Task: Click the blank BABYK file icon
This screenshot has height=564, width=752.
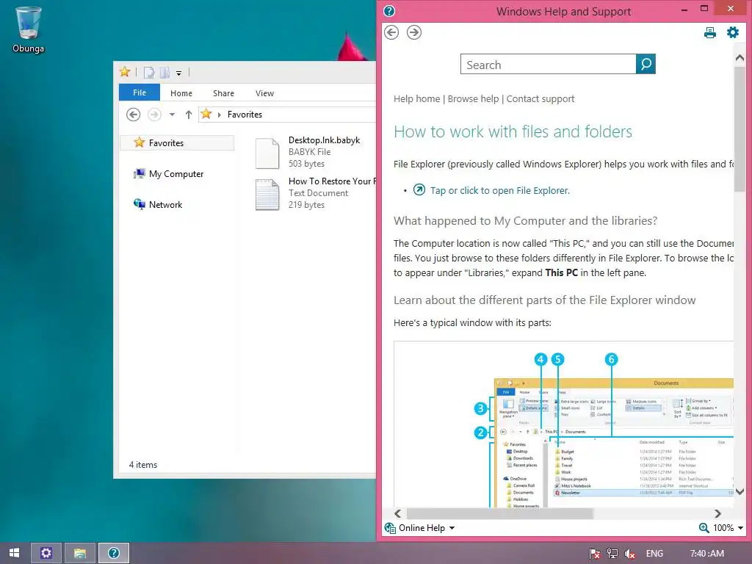Action: coord(267,153)
